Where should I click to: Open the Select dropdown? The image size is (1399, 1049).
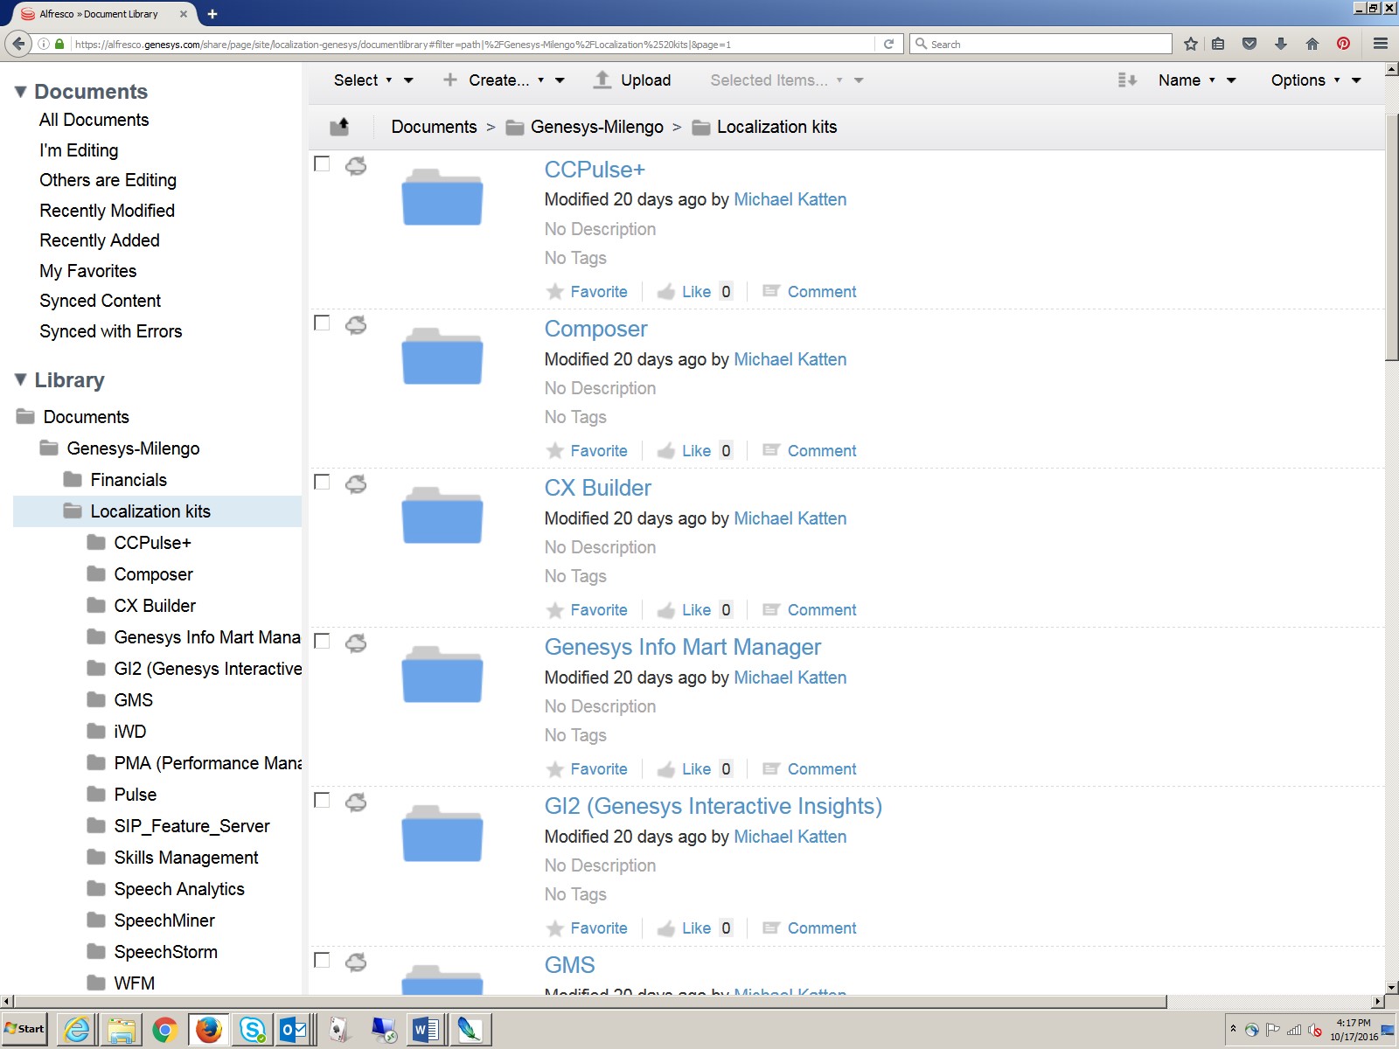pos(372,80)
